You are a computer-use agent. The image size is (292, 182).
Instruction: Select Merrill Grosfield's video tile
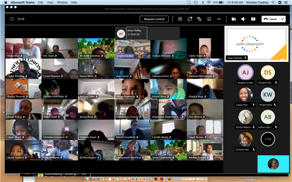[132, 130]
